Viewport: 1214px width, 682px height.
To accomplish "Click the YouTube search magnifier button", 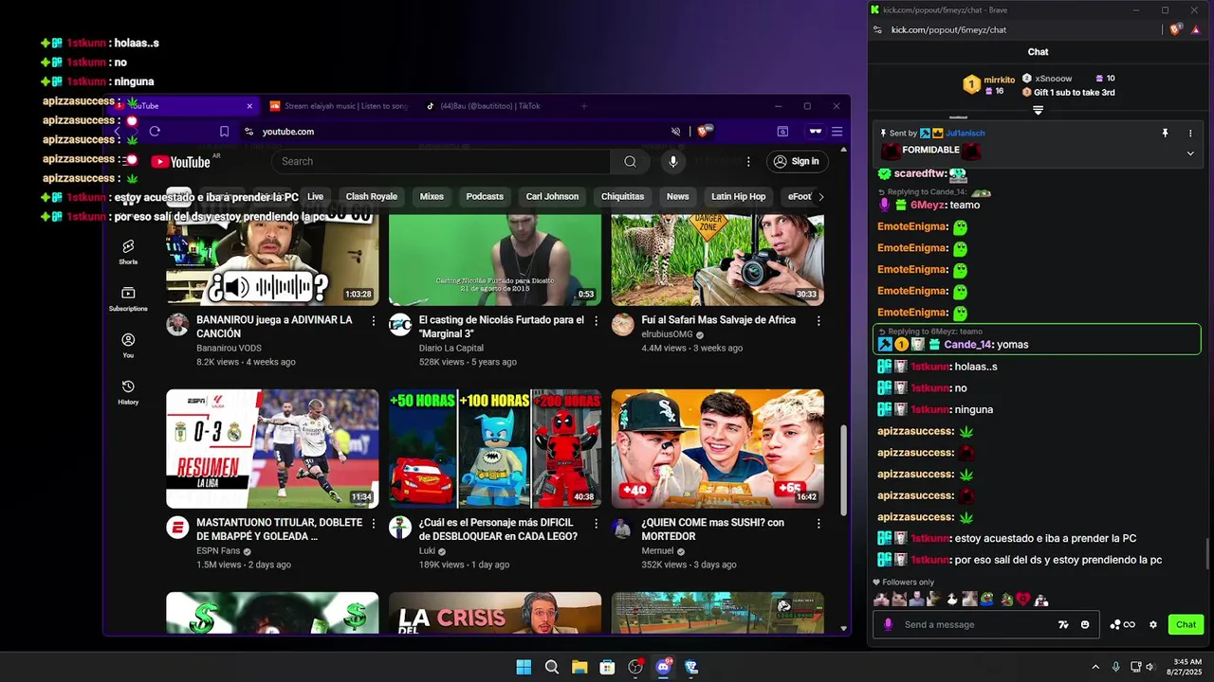I will tap(630, 161).
